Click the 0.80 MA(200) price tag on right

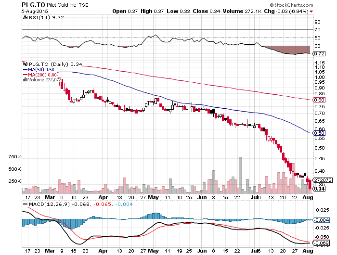coord(319,100)
